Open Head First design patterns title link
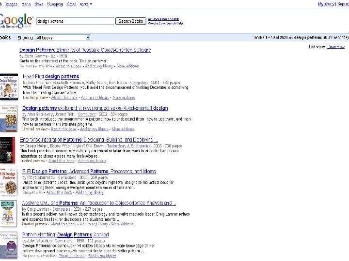The image size is (349, 261). pos(51,76)
